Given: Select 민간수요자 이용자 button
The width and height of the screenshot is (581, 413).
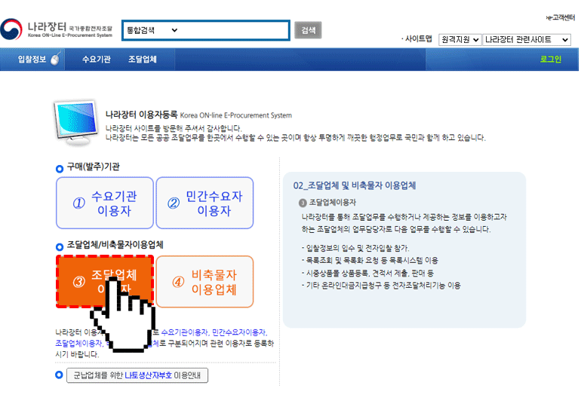Looking at the screenshot, I should point(204,203).
